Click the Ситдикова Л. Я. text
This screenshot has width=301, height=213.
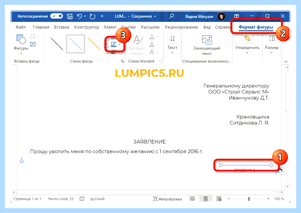click(x=249, y=123)
